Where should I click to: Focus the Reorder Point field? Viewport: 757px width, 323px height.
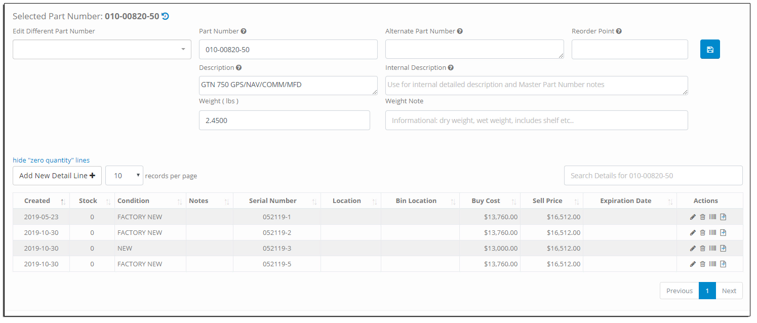coord(630,49)
